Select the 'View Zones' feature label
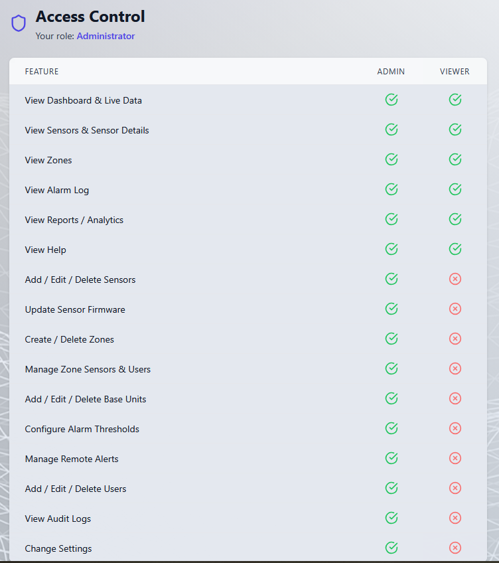 pos(48,160)
